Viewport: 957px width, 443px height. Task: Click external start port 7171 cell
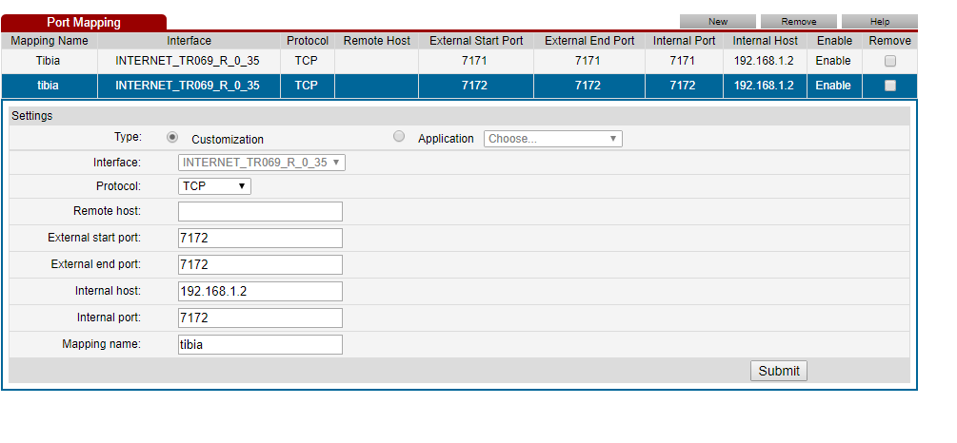tap(475, 61)
